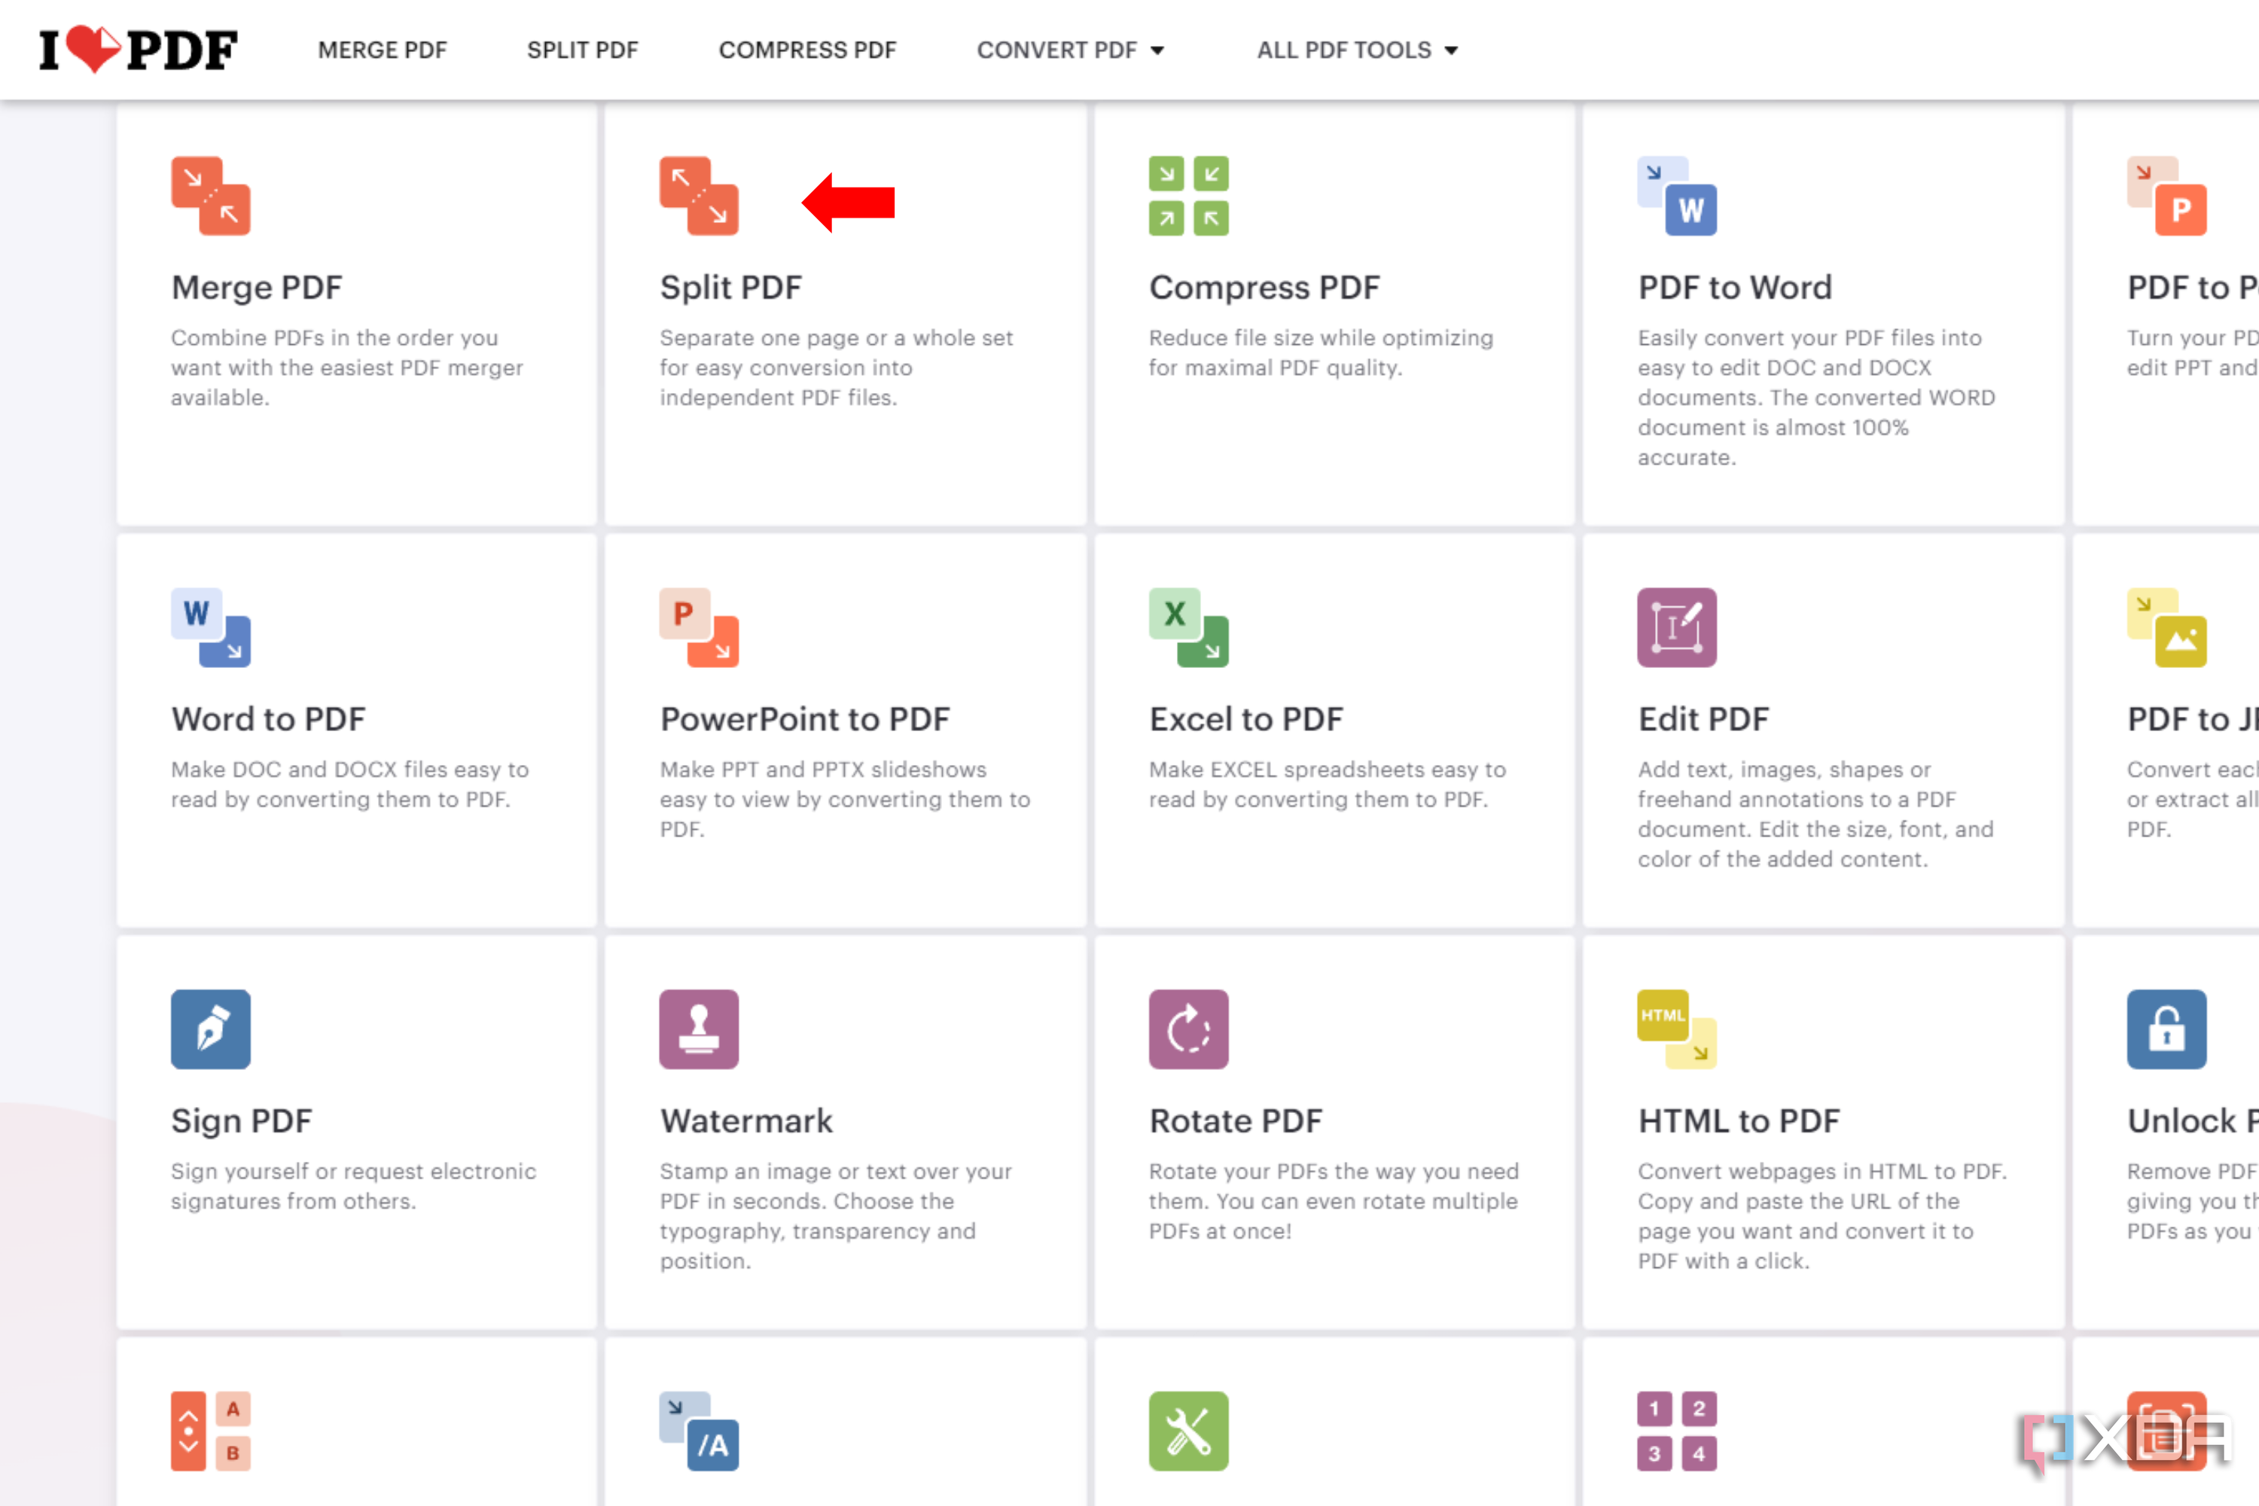Select the Sign PDF pen icon

(210, 1029)
